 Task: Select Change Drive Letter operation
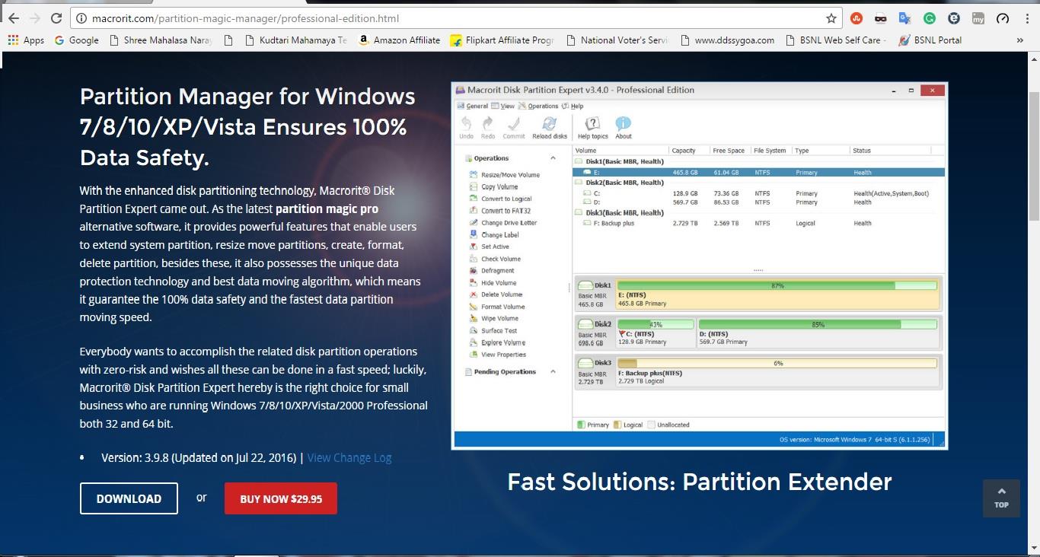pyautogui.click(x=503, y=223)
